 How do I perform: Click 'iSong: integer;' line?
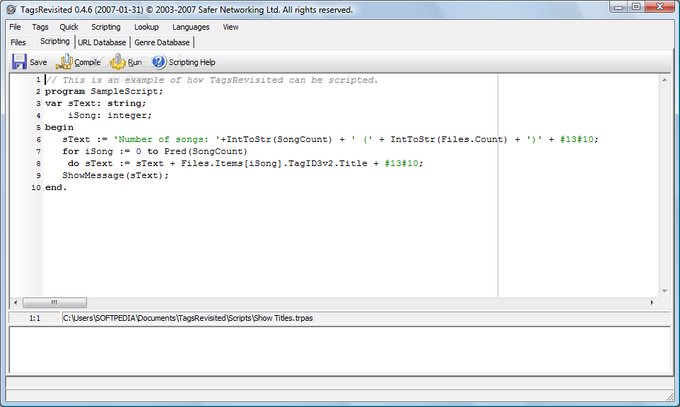pos(110,115)
